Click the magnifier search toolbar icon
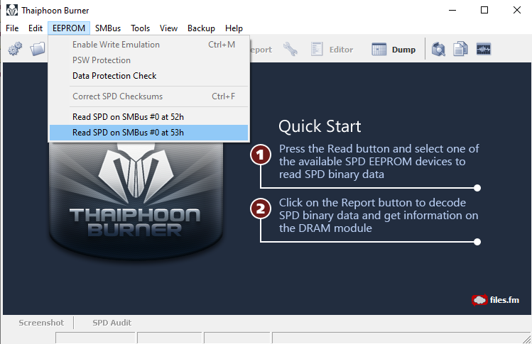The width and height of the screenshot is (532, 344). (438, 49)
